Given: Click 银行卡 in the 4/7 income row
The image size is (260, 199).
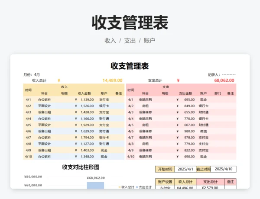Looking at the screenshot, I should tap(104, 138).
